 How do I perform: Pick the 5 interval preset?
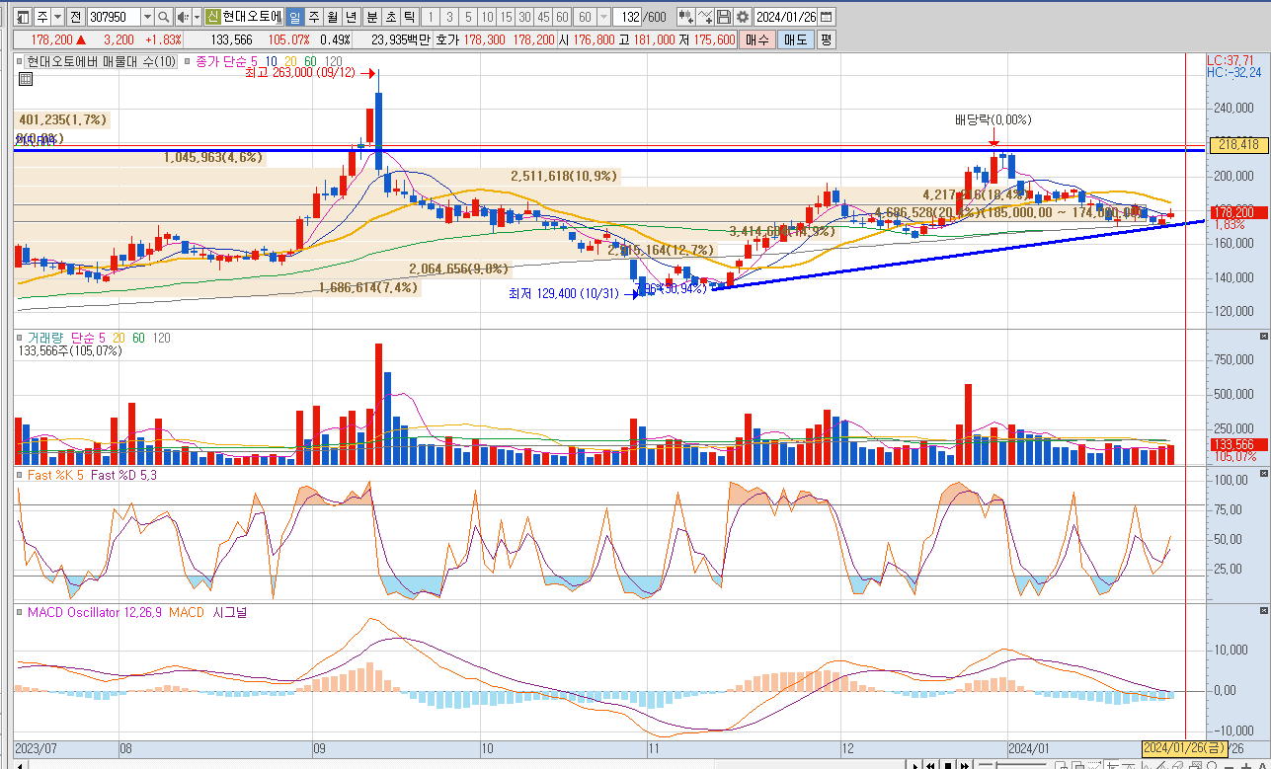468,17
